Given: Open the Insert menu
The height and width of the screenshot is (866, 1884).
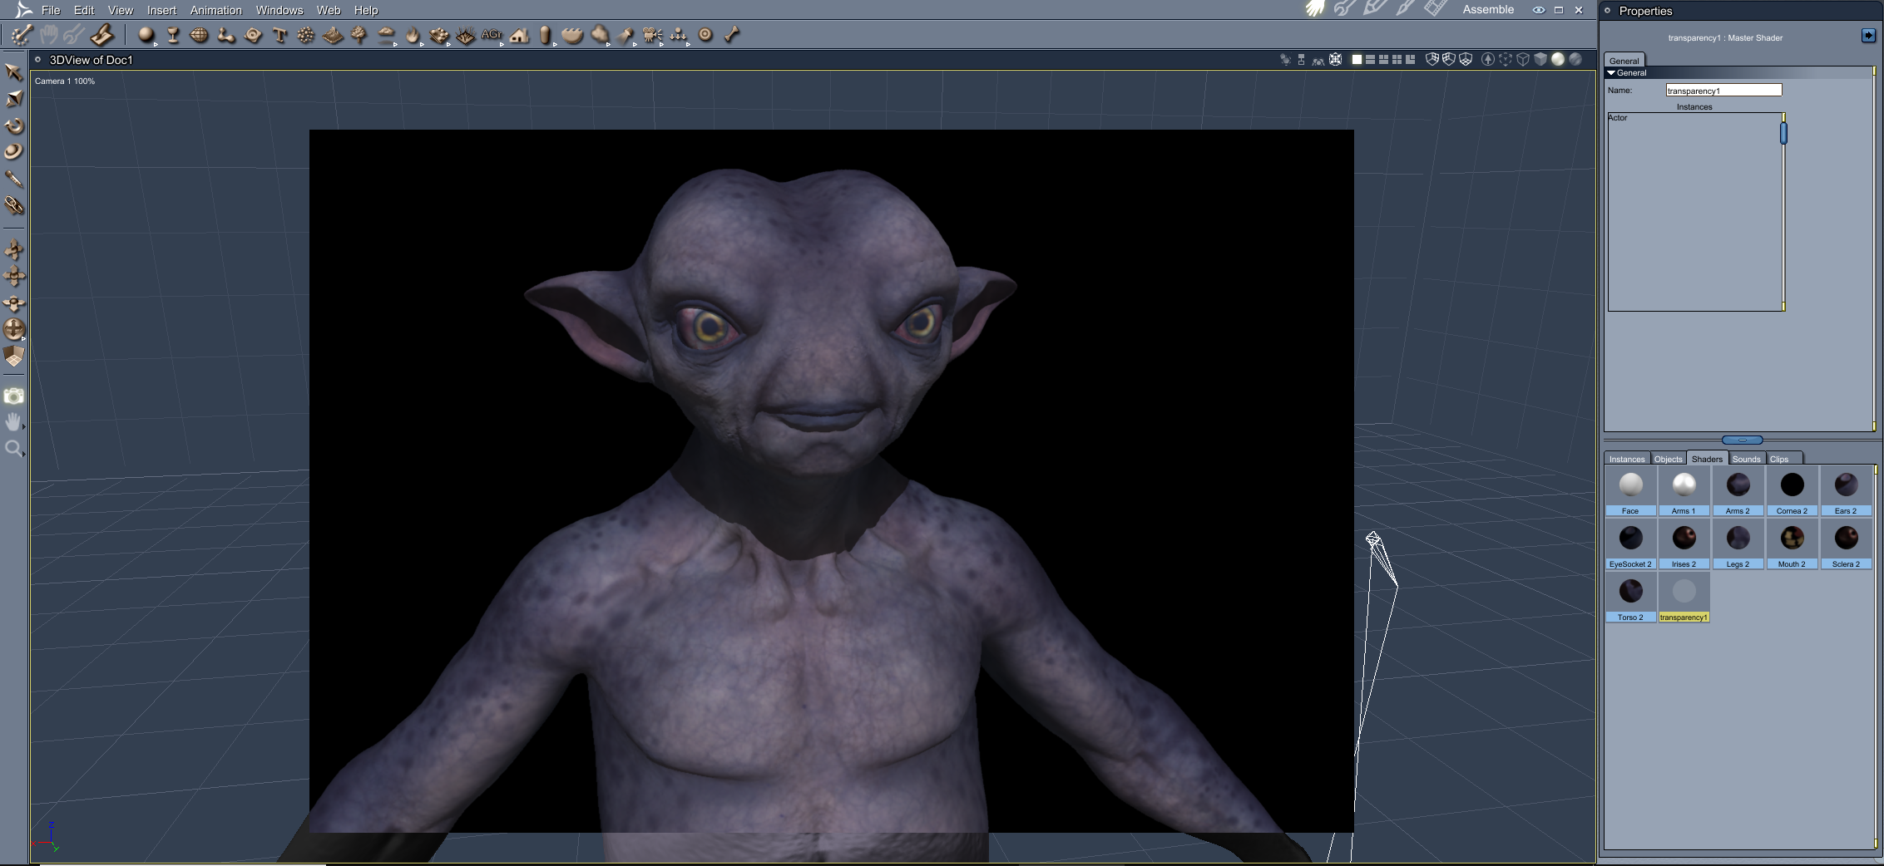Looking at the screenshot, I should pyautogui.click(x=161, y=10).
